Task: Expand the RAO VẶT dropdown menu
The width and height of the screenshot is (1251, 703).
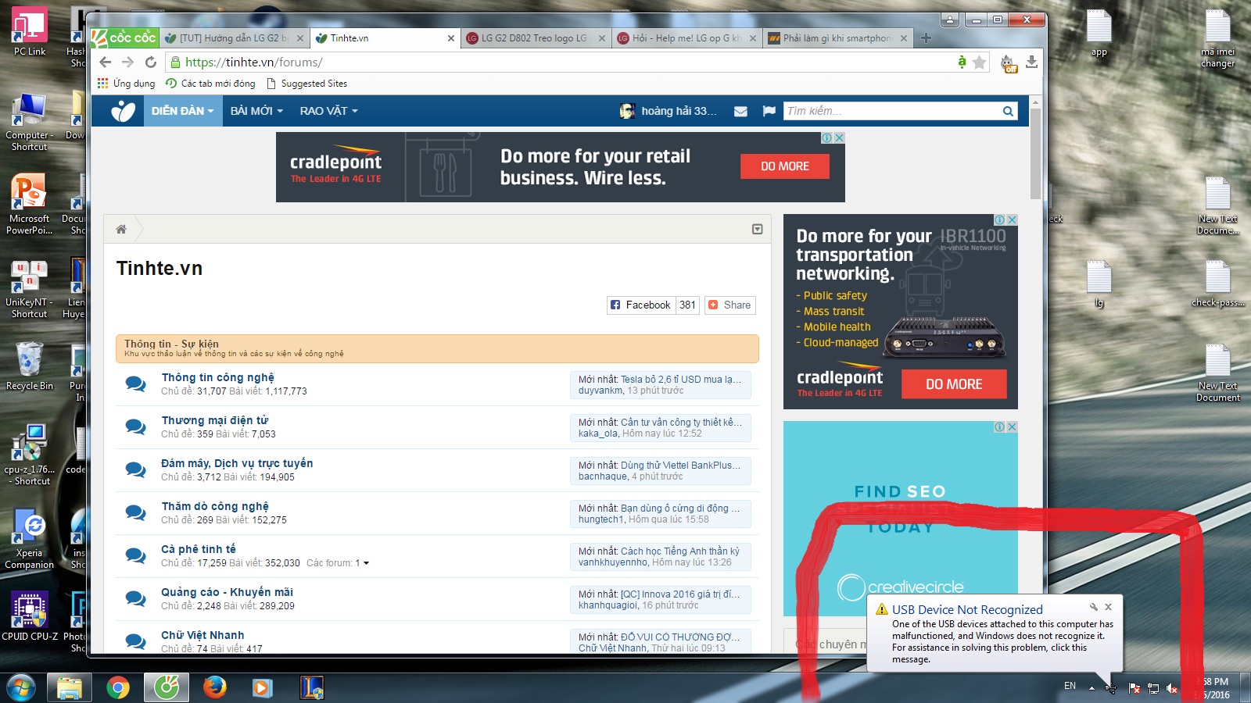Action: tap(328, 111)
